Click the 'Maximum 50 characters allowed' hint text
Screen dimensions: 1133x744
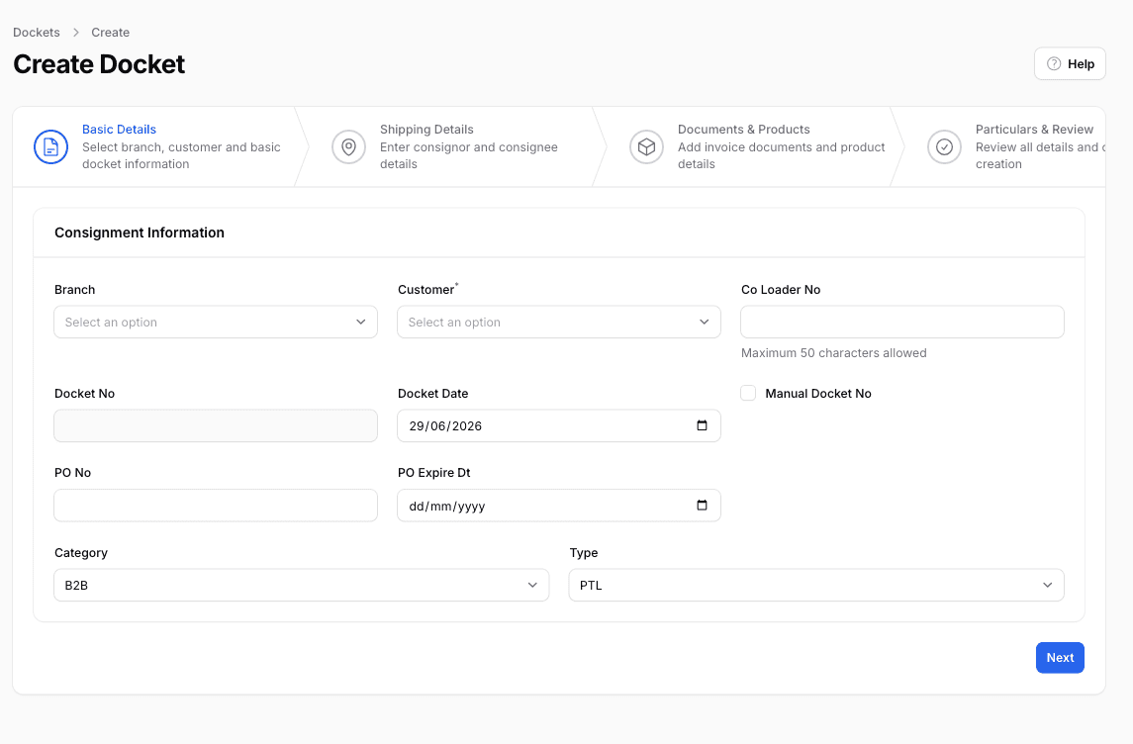[834, 353]
